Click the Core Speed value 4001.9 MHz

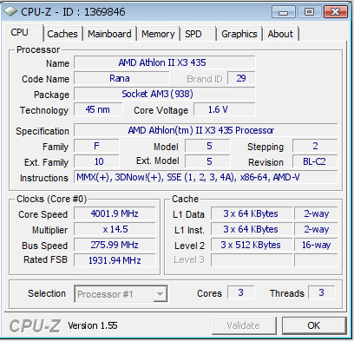click(115, 213)
